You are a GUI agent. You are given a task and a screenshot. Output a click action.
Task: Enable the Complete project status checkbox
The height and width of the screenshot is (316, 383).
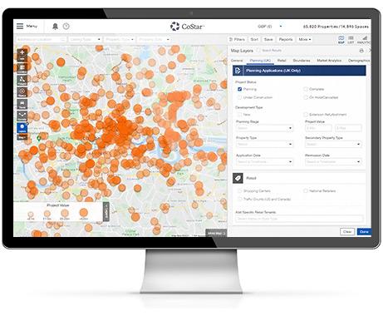[x=306, y=89]
